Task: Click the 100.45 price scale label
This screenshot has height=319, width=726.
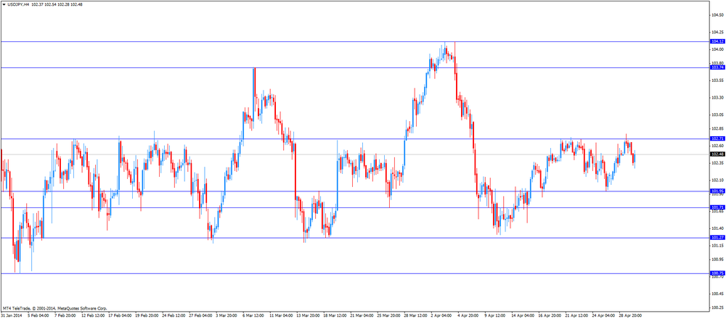Action: (x=718, y=294)
